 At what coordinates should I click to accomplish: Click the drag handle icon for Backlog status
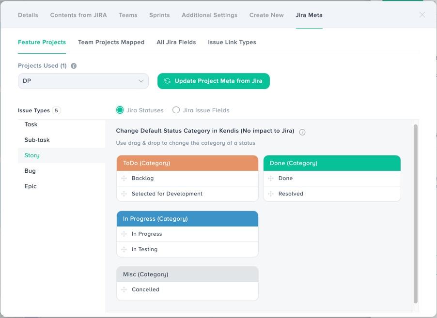pyautogui.click(x=124, y=178)
